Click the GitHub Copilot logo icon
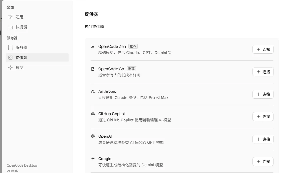This screenshot has width=287, height=173. click(x=93, y=114)
